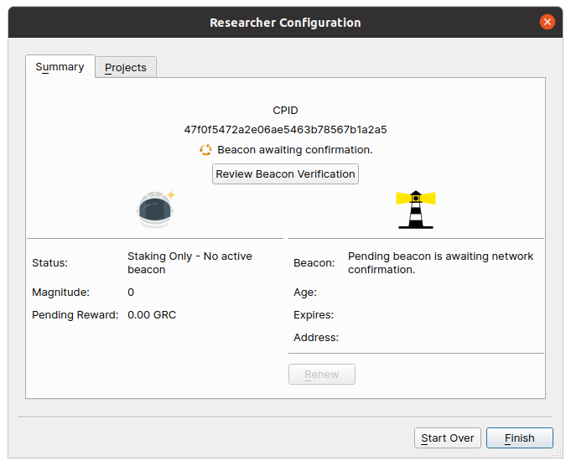Viewport: 571px width, 466px height.
Task: Select the CPID hash 47f0f5472a2e06ae5463b78567b1a2a5
Action: pos(285,130)
